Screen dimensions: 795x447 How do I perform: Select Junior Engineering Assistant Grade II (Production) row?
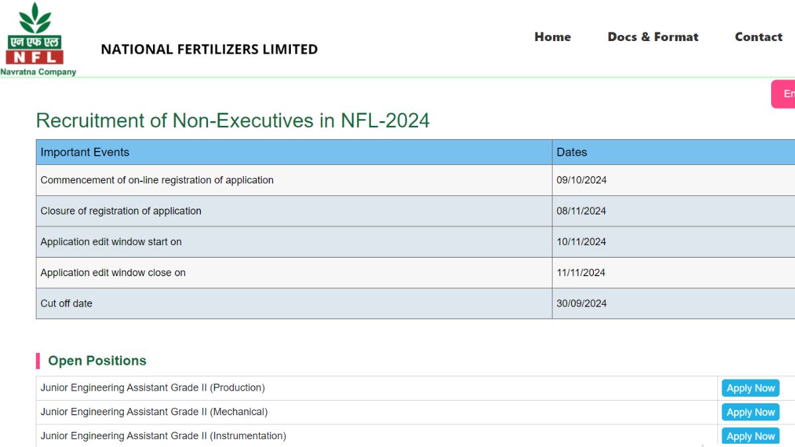[x=152, y=387]
